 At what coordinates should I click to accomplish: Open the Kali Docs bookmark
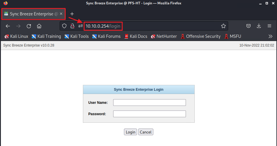136,36
